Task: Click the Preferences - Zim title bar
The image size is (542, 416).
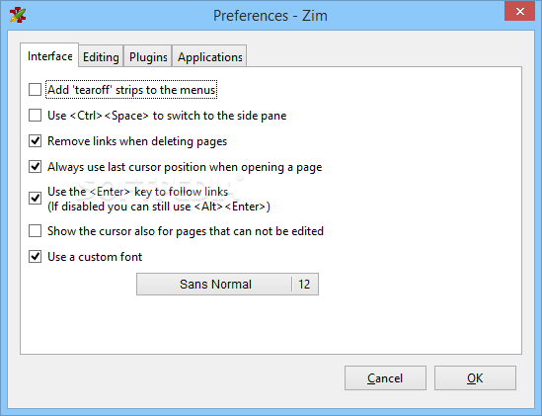Action: [271, 16]
